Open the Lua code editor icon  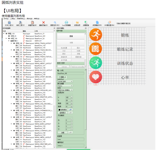[x=66, y=23]
